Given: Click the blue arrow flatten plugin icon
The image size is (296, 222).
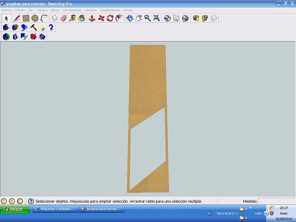Looking at the screenshot, I should tap(24, 37).
